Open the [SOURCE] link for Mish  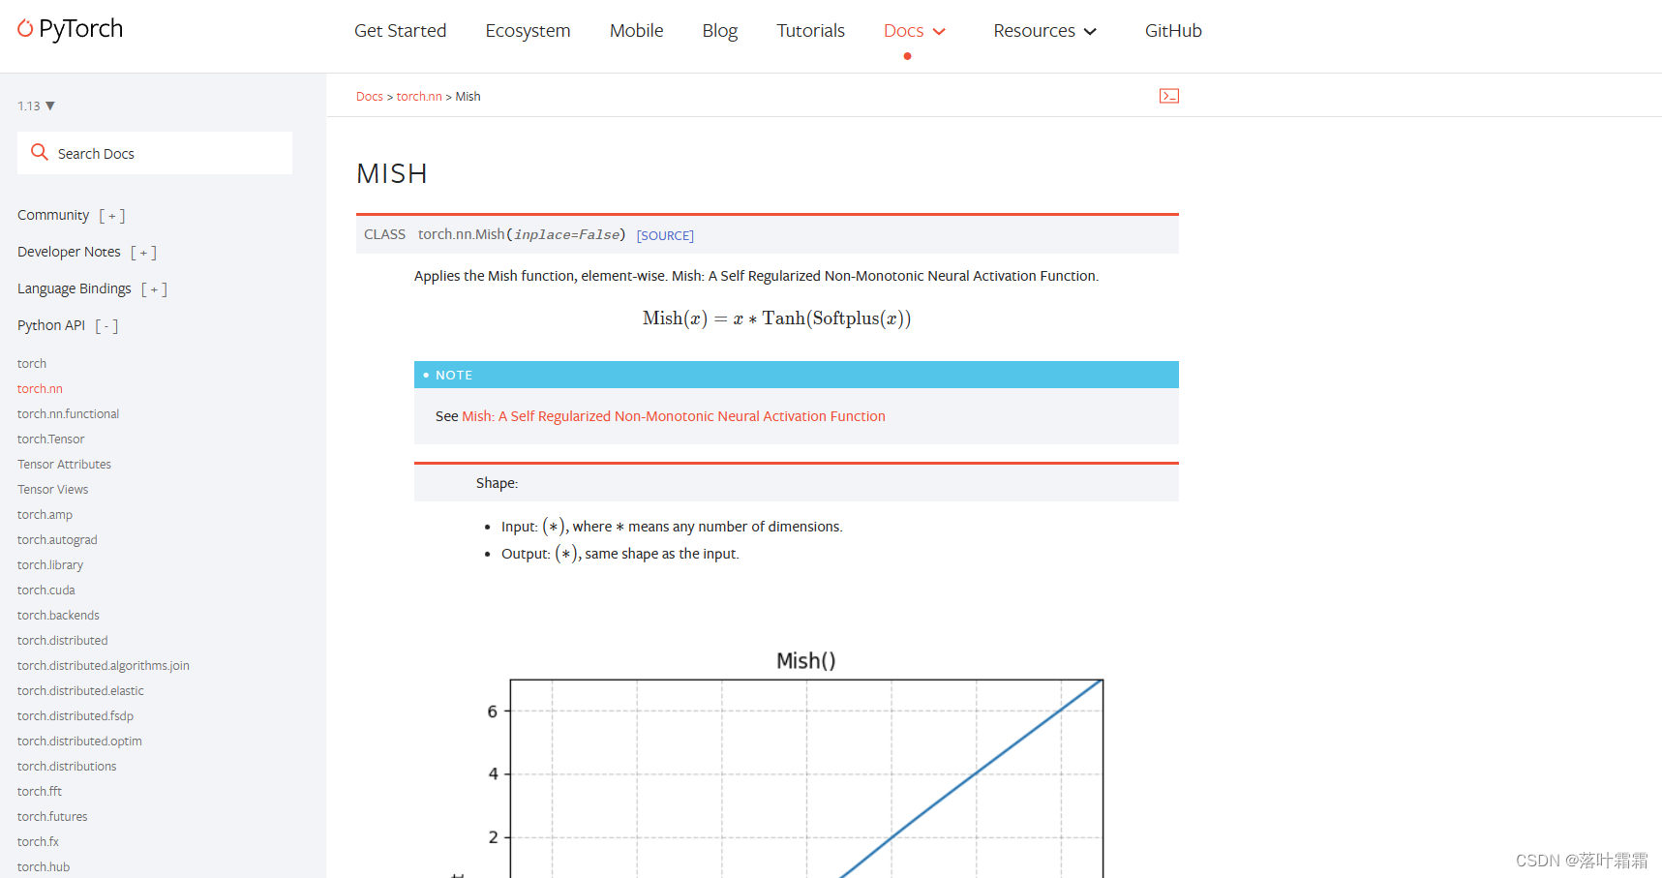tap(665, 235)
